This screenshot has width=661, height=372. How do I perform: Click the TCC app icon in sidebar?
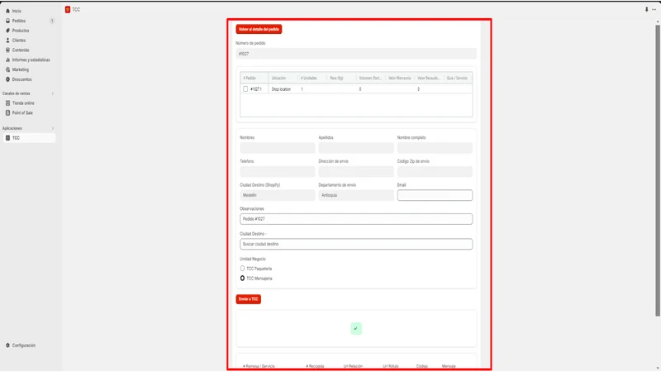(x=7, y=138)
